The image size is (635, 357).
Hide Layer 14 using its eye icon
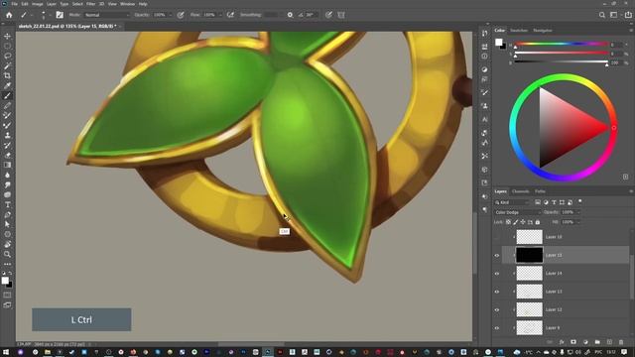(x=497, y=274)
